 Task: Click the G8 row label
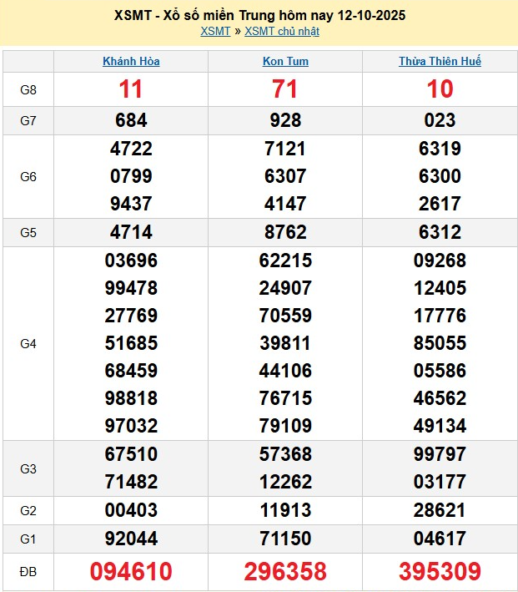tap(28, 89)
